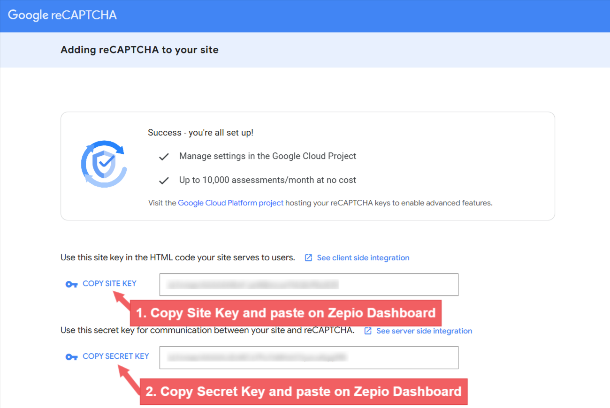The height and width of the screenshot is (408, 610).
Task: Click the checkmark beside 10,000 assessments line
Action: click(163, 180)
